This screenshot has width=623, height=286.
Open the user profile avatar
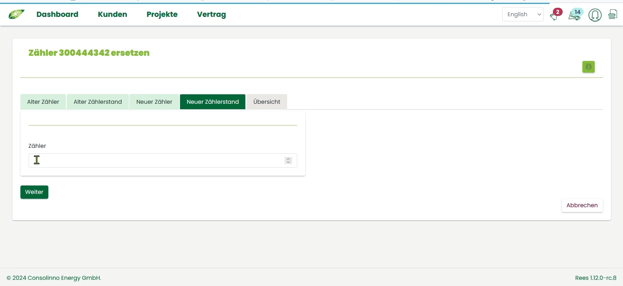[x=595, y=15]
